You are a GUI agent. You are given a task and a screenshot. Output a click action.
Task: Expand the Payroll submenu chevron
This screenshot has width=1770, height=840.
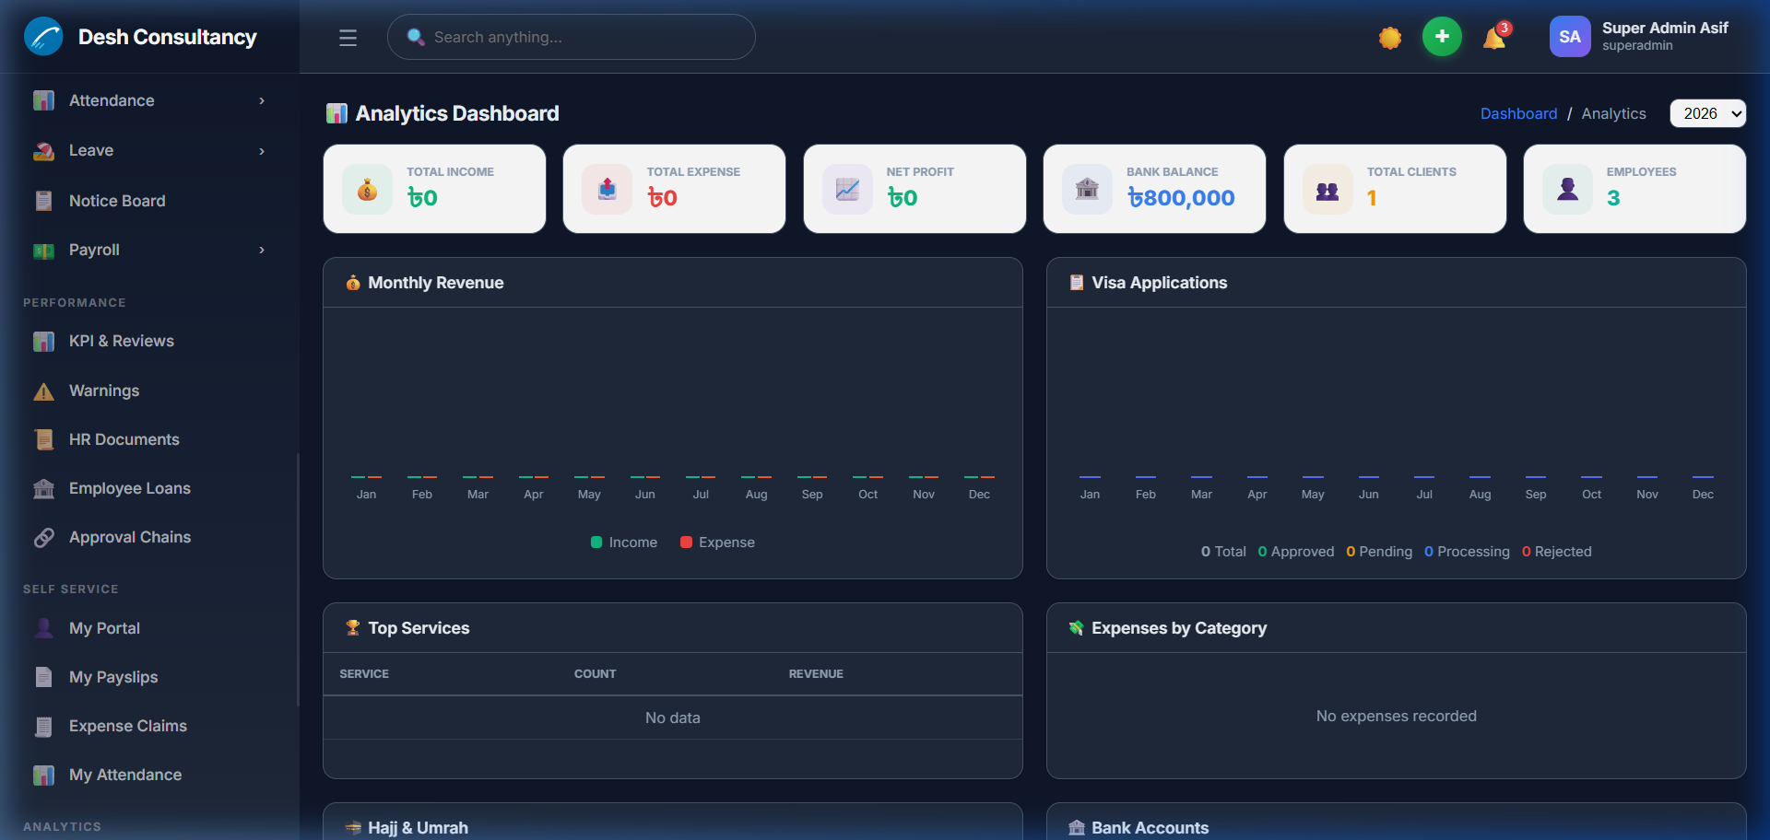[x=262, y=250]
